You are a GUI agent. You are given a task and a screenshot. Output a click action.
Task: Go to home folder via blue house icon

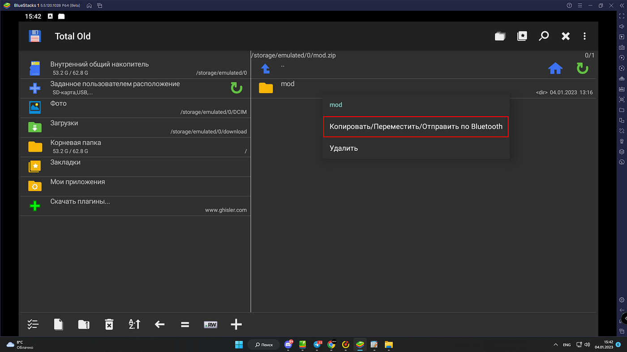[555, 68]
